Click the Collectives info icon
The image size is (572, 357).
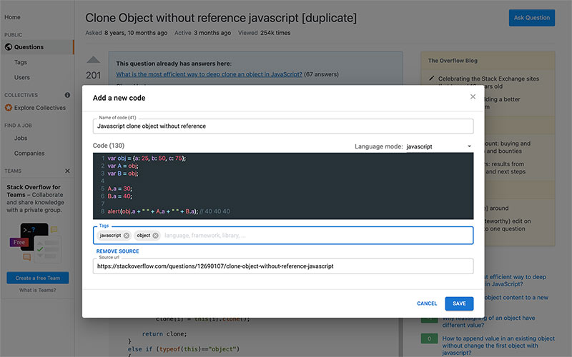point(67,95)
